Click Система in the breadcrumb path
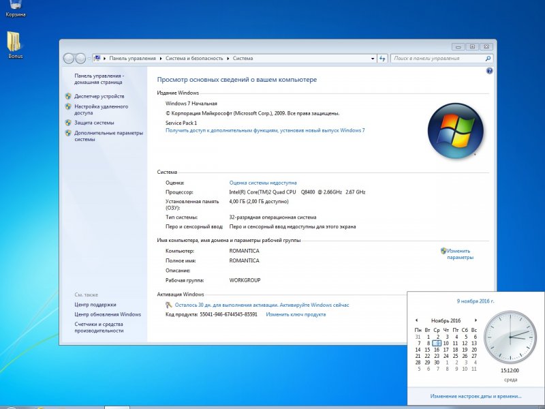545x409 pixels. [243, 59]
